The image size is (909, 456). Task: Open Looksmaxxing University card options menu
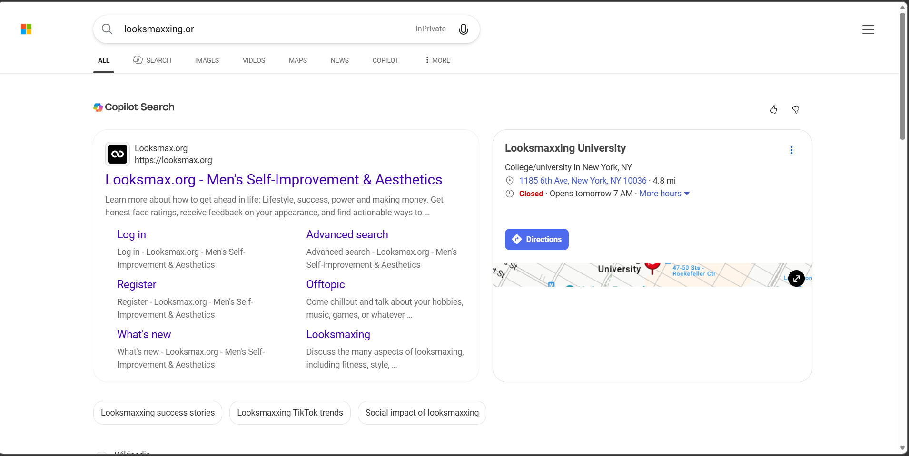point(791,150)
